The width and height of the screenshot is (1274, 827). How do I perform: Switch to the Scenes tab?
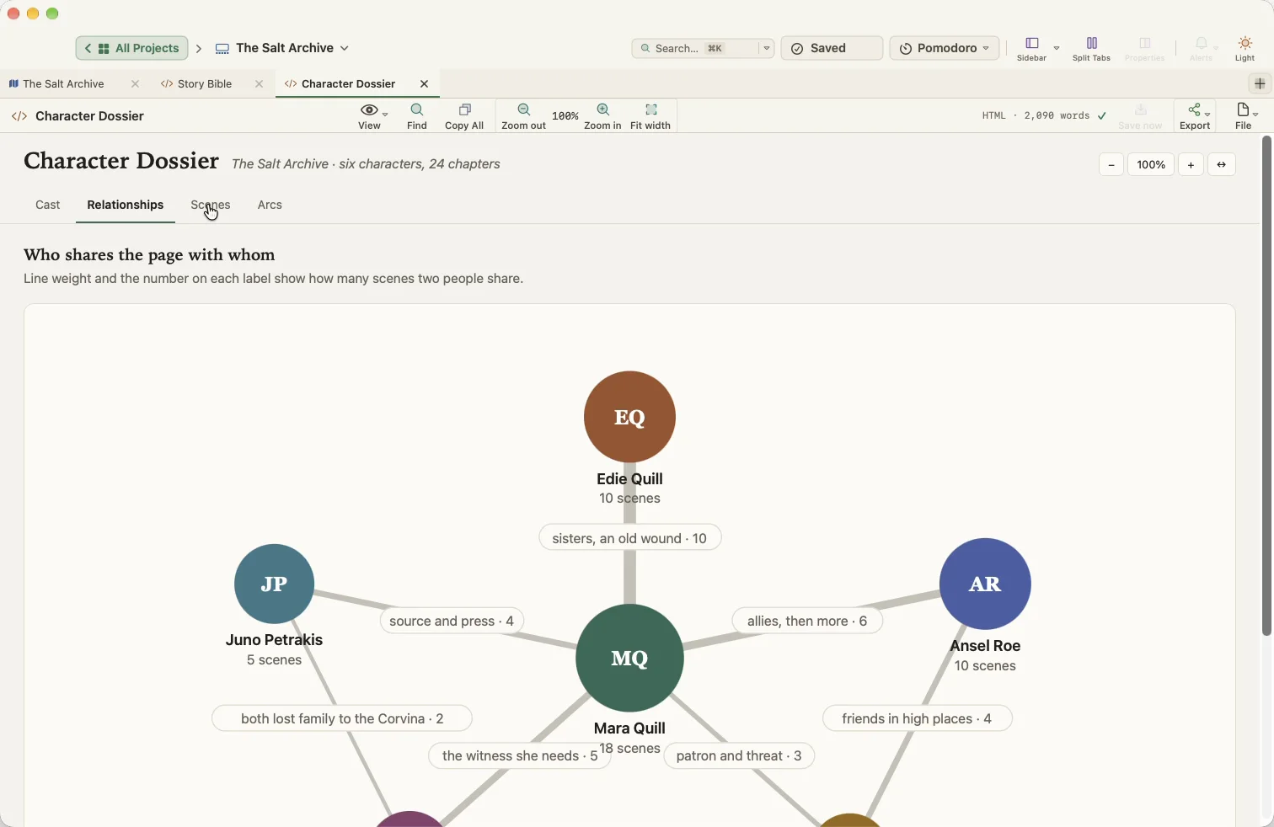211,205
